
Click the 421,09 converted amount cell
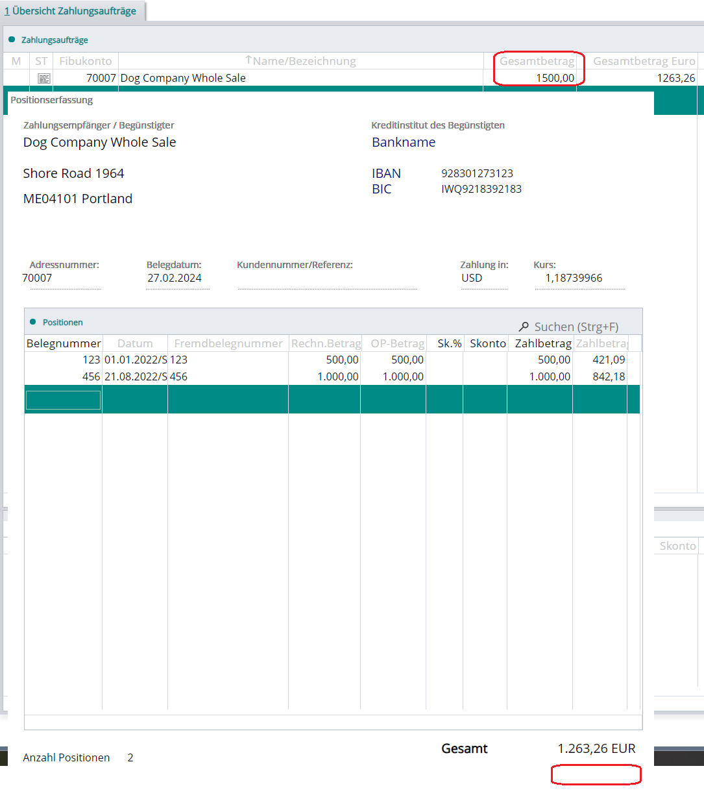601,360
